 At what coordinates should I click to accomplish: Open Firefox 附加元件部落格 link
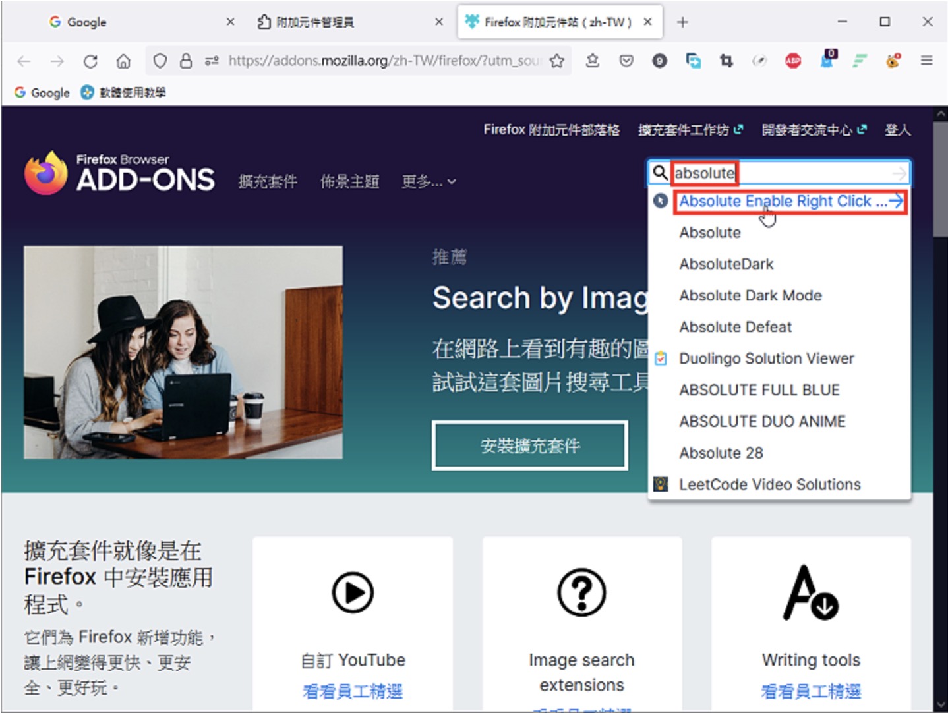(551, 130)
